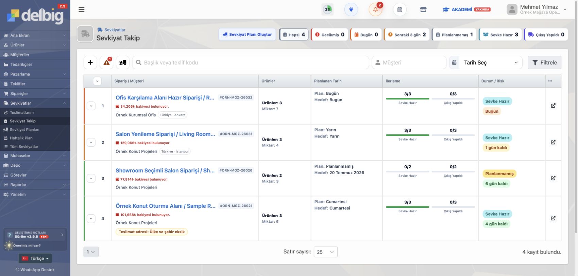
Task: Click the calendar icon in top bar
Action: pyautogui.click(x=400, y=10)
